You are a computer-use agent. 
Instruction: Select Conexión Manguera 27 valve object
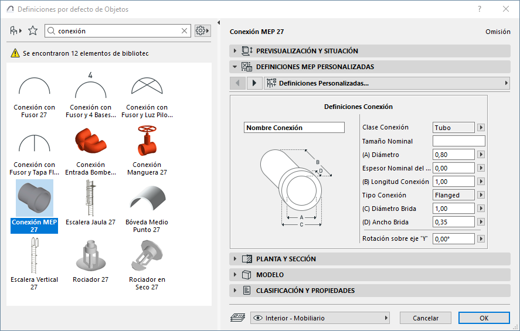coord(147,151)
